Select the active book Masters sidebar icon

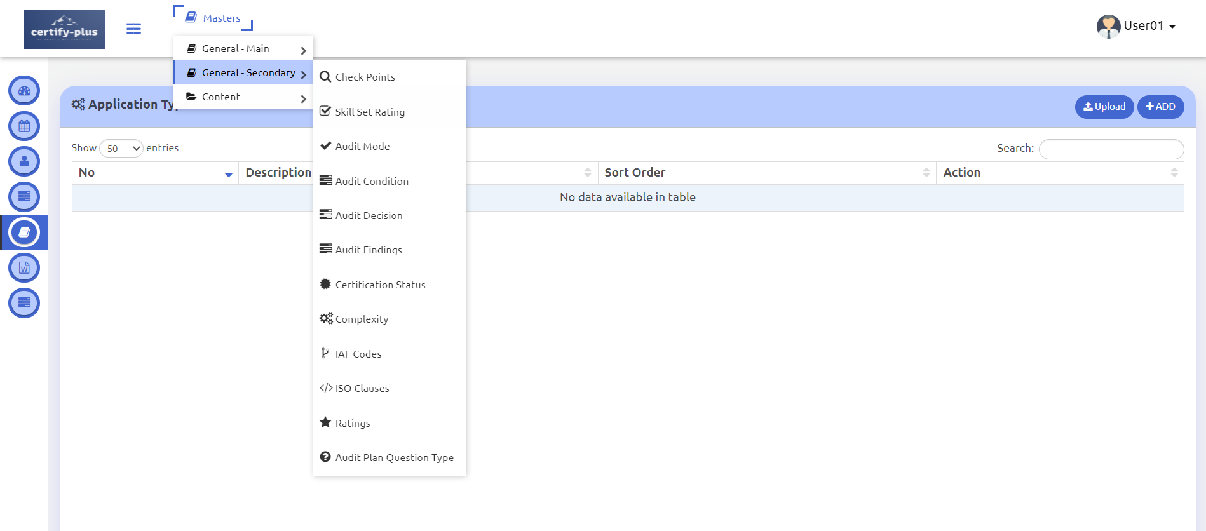coord(24,232)
